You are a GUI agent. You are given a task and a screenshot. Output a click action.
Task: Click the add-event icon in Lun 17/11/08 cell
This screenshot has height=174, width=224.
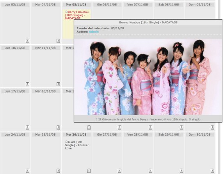click(x=28, y=128)
